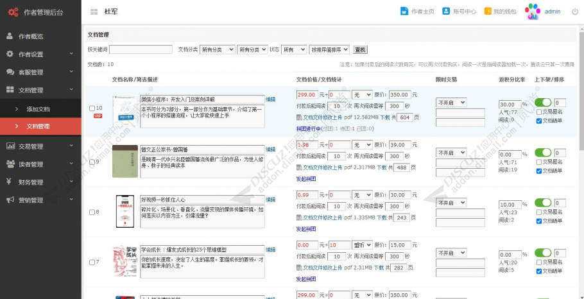This screenshot has width=584, height=299.
Task: Click the VIP badge under document 10
Action: click(98, 115)
